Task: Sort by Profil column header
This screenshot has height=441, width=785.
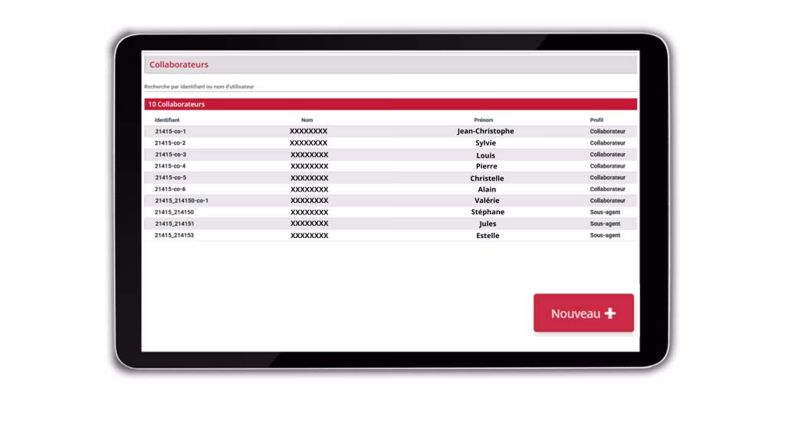Action: 596,120
